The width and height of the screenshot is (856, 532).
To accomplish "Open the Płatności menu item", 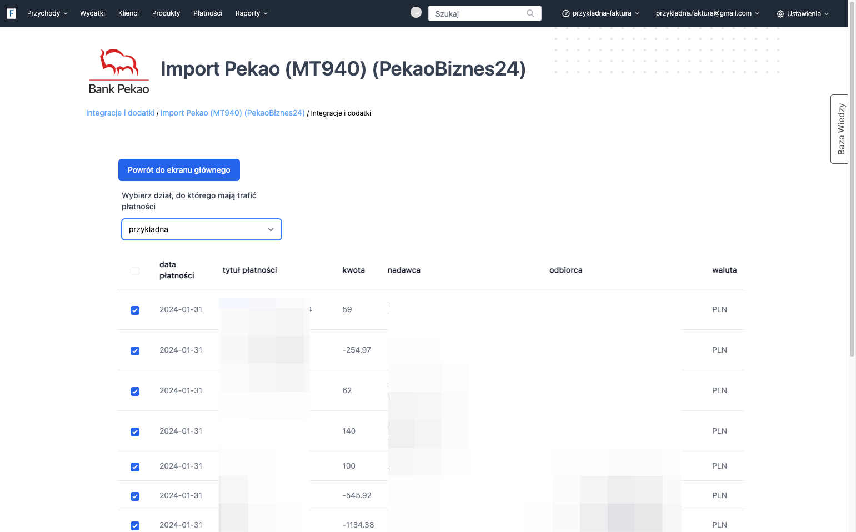I will [208, 13].
